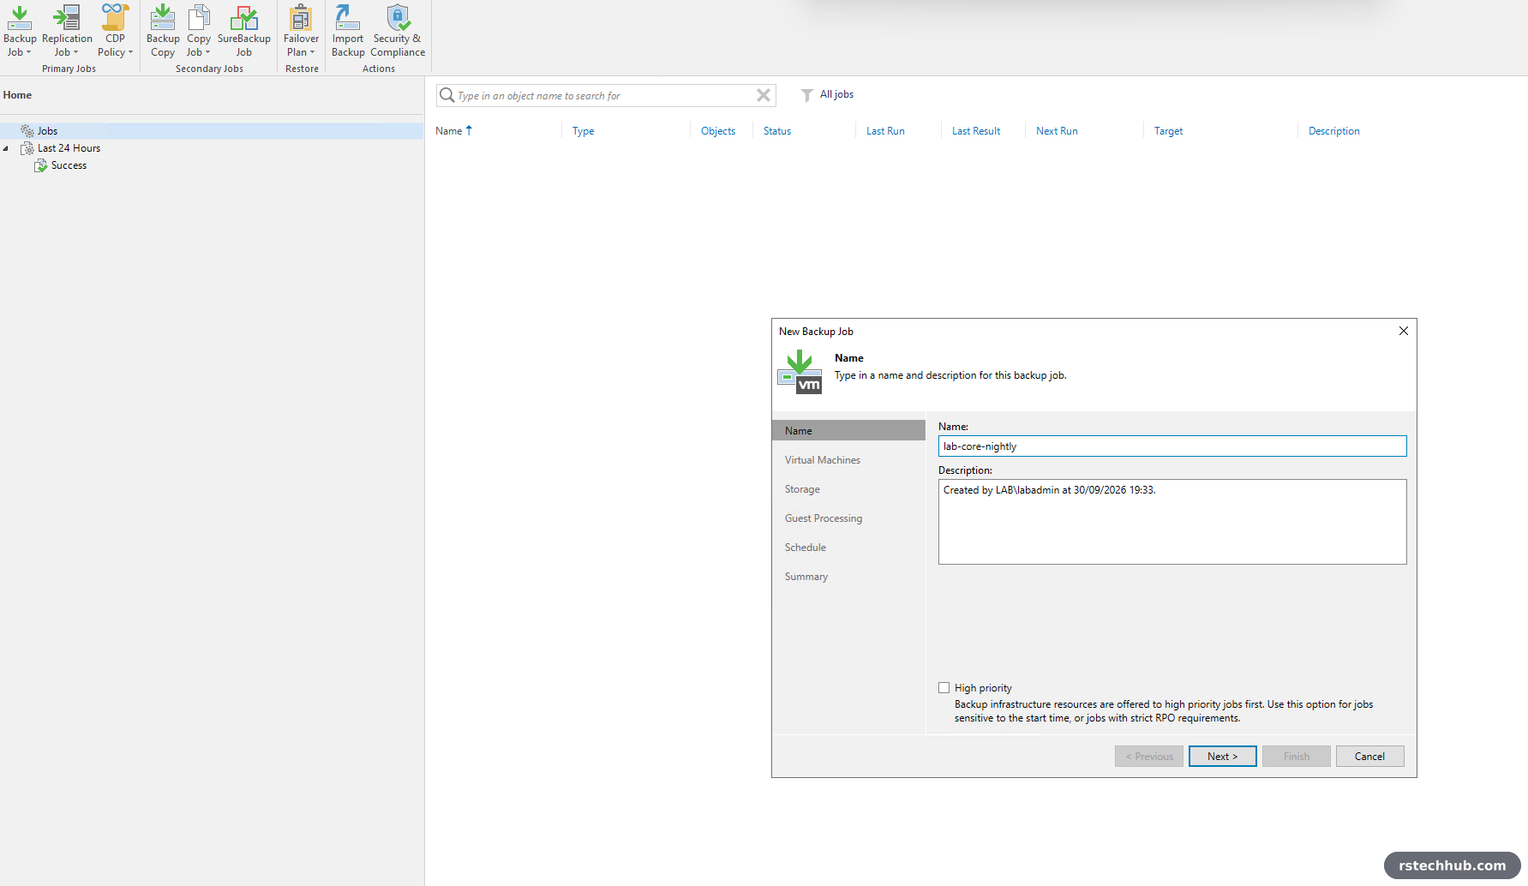1528x886 pixels.
Task: Sort jobs by Type column
Action: pyautogui.click(x=583, y=131)
